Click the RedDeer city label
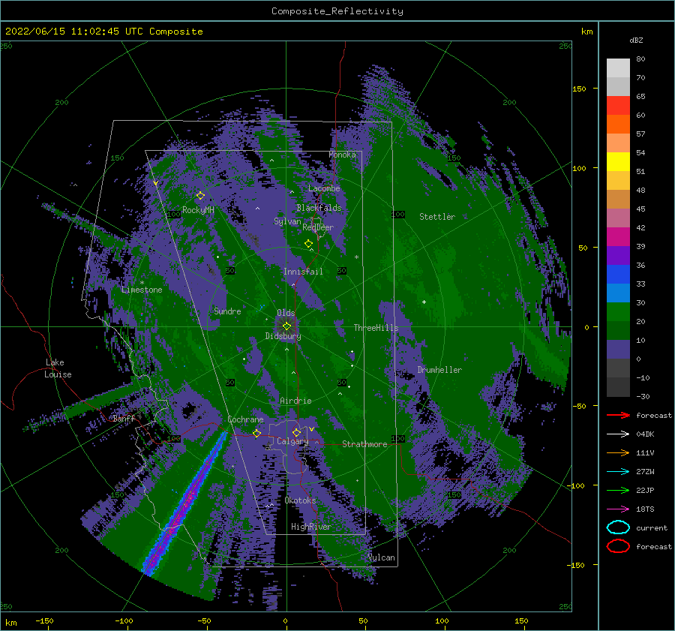 318,227
